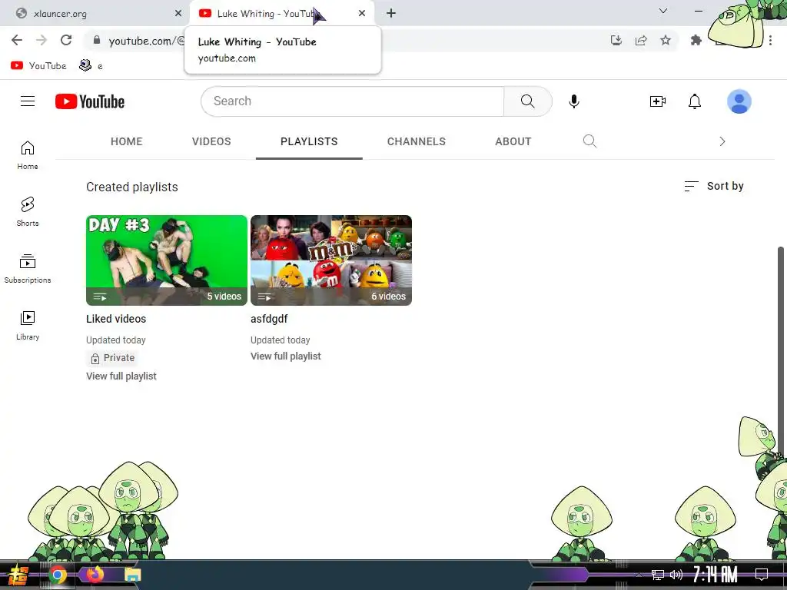Screen dimensions: 787x590
Task: Open the Create video camera icon
Action: [x=658, y=101]
